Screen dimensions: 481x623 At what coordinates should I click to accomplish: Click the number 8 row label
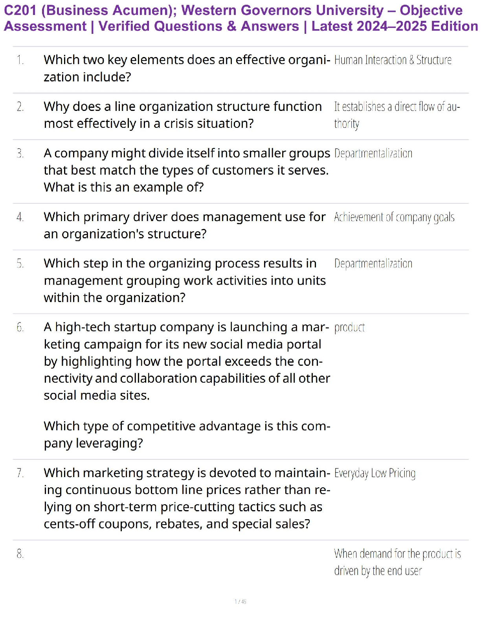(20, 554)
